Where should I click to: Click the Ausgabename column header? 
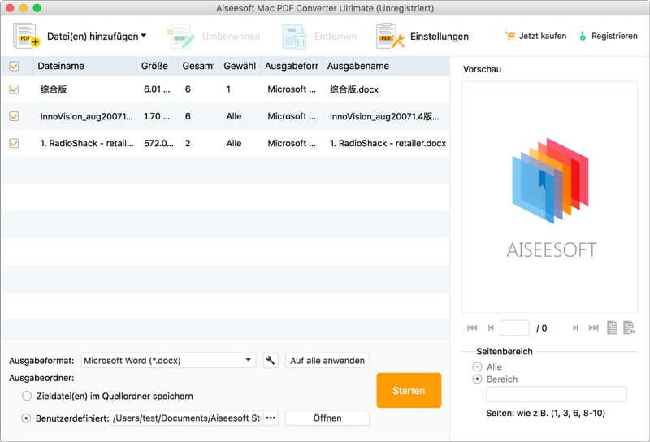tap(387, 67)
